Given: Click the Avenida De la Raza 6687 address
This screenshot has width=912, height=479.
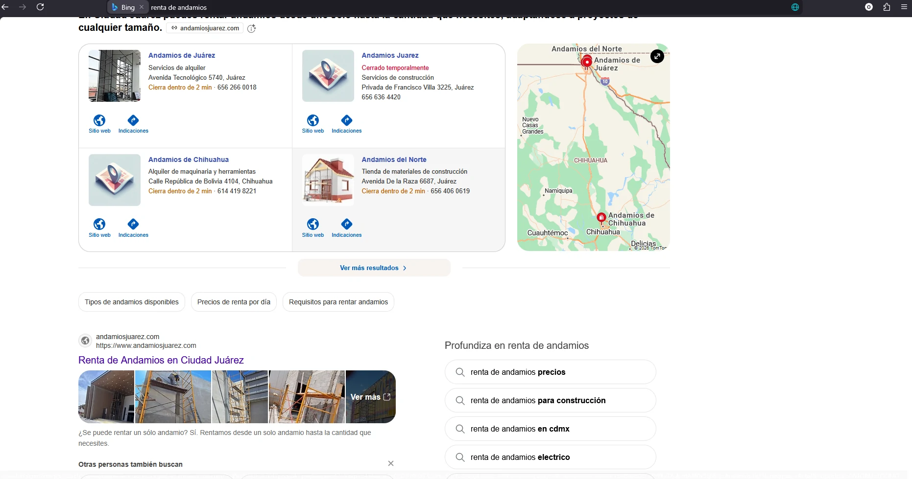Looking at the screenshot, I should (409, 181).
